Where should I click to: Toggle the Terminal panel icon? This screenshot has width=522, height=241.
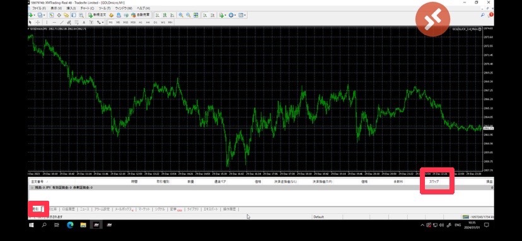pos(74,15)
